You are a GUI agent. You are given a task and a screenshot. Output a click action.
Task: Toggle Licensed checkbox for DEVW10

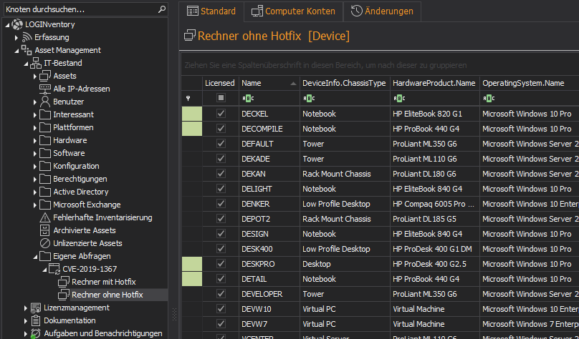[221, 309]
